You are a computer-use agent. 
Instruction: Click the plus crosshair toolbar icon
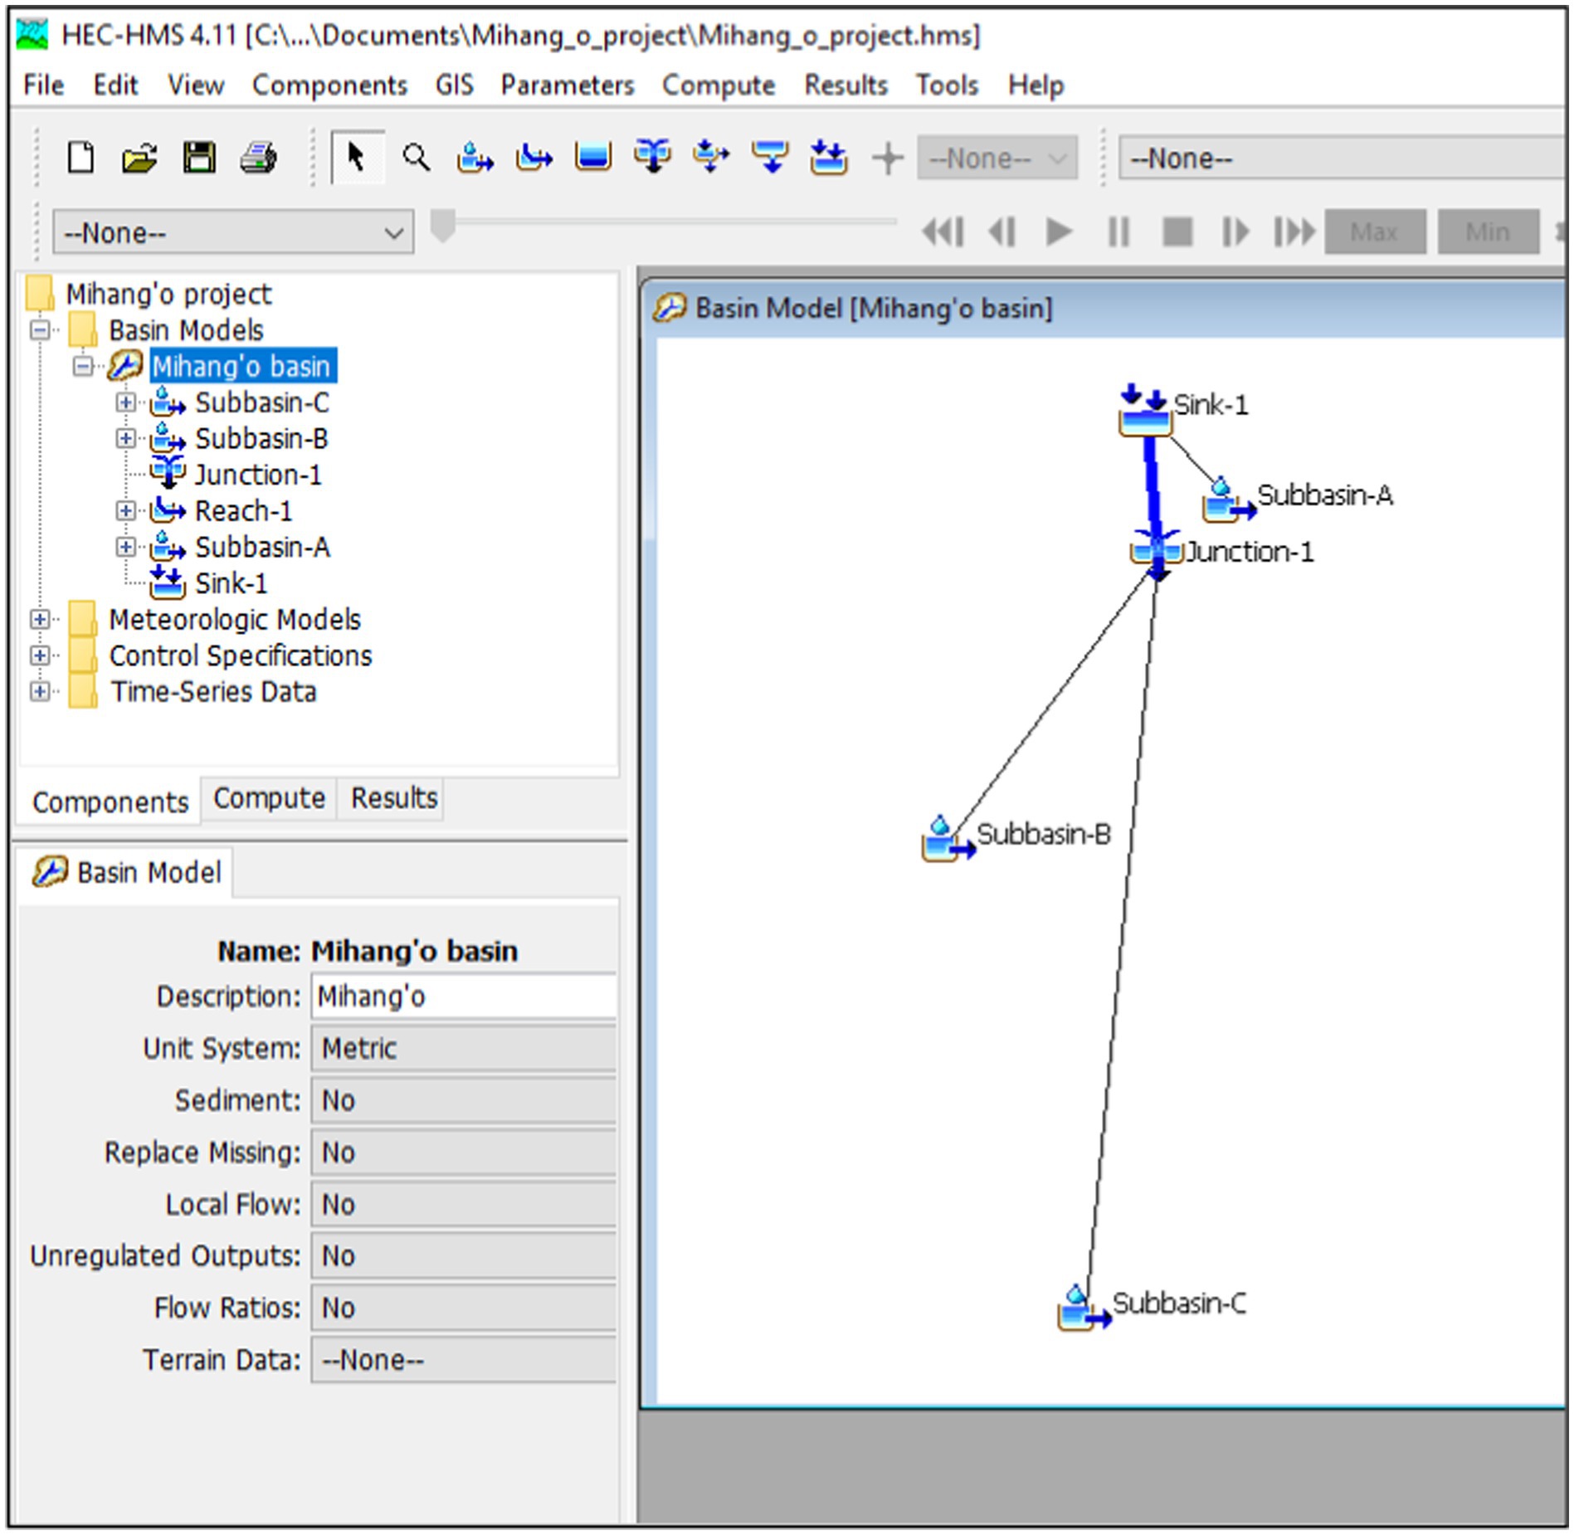click(888, 158)
